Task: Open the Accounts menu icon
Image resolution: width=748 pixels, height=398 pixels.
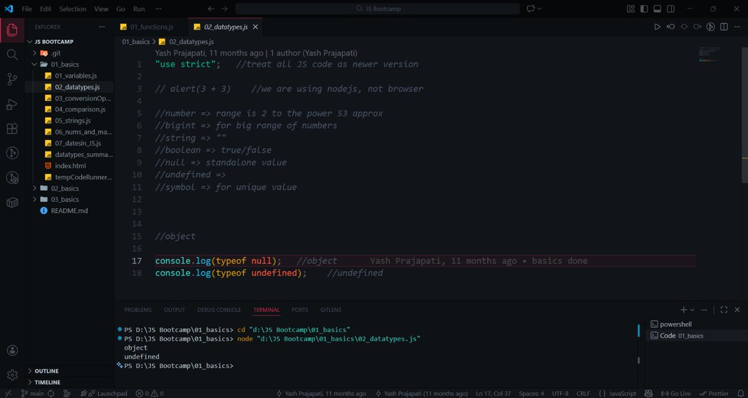Action: [12, 351]
